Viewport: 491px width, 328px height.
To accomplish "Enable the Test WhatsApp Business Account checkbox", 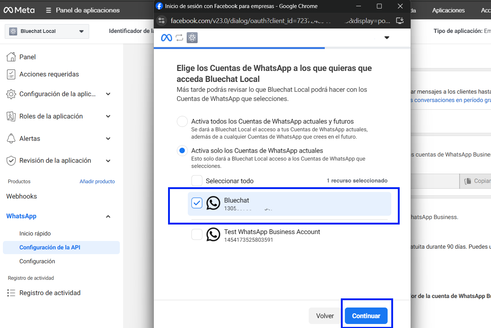I will click(x=197, y=234).
